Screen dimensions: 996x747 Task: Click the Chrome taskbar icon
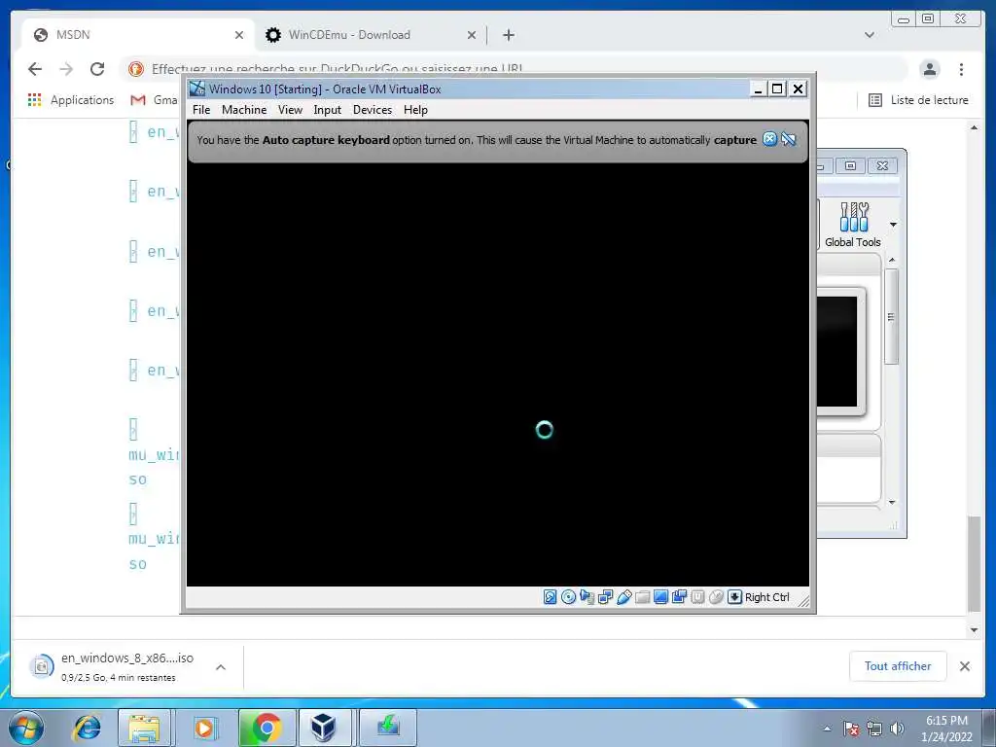(x=267, y=728)
